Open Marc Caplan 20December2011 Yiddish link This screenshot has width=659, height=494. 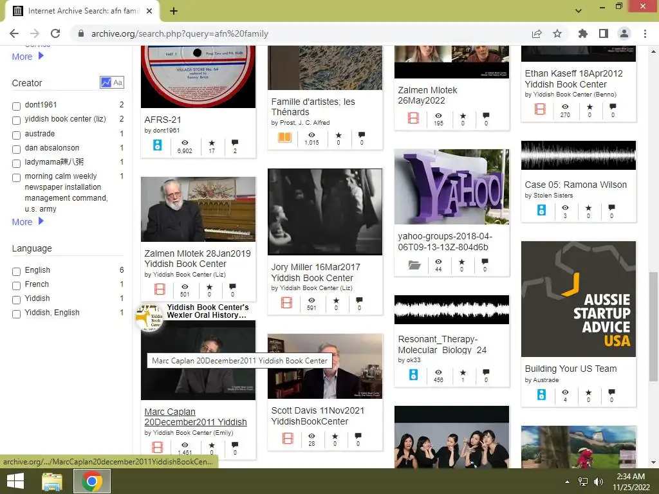(196, 417)
